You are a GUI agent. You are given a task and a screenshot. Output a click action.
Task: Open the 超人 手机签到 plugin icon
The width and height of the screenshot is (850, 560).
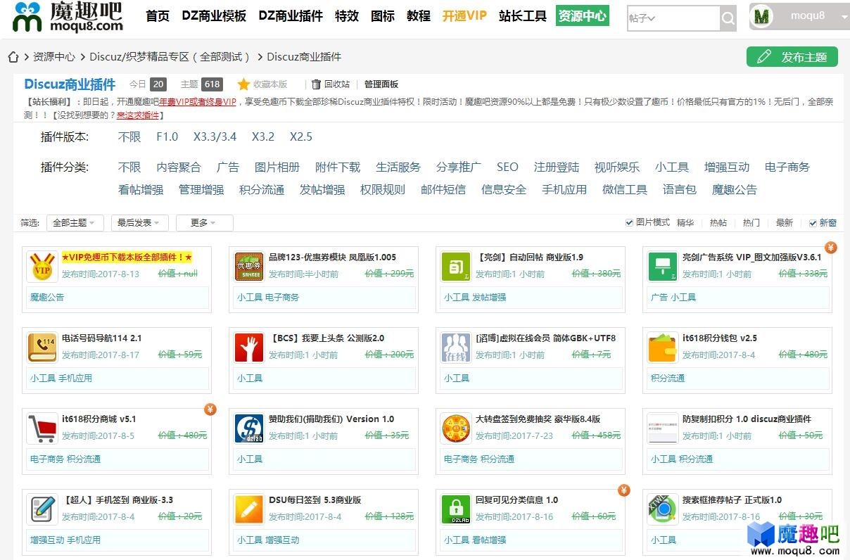point(42,509)
